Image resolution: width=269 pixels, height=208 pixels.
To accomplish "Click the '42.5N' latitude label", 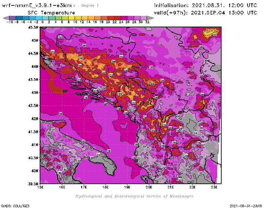I will click(x=33, y=106).
